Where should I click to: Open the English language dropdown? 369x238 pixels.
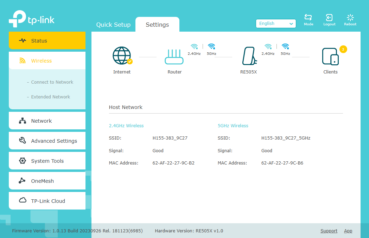point(276,24)
